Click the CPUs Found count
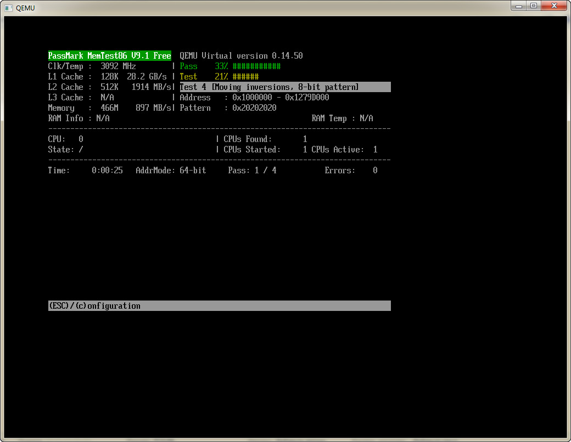Image resolution: width=571 pixels, height=442 pixels. 305,139
